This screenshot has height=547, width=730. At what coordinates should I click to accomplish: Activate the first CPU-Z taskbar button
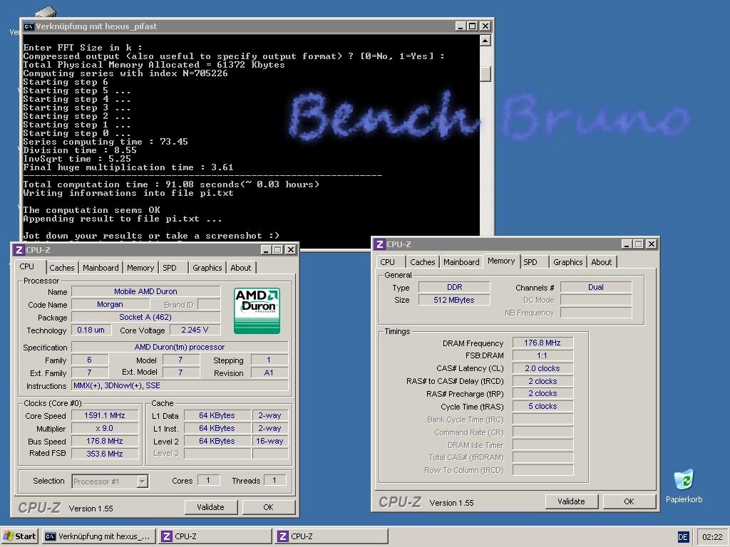(x=215, y=536)
